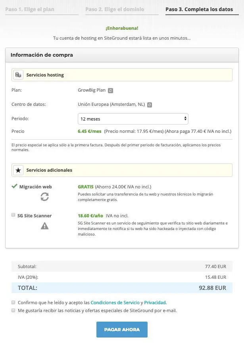Image resolution: width=244 pixels, height=349 pixels.
Task: Click the Unión Europea (Amsterdam, NL) text
Action: [x=111, y=104]
